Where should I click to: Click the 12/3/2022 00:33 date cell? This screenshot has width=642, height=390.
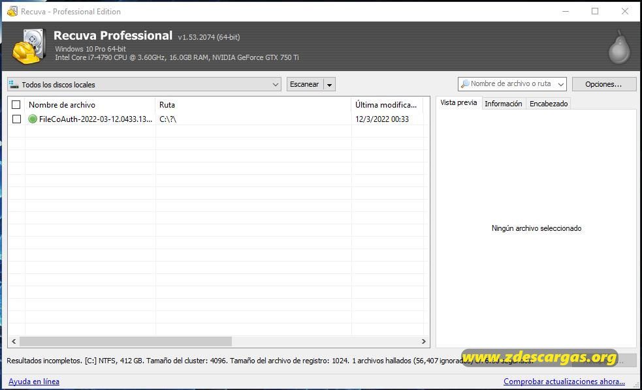pyautogui.click(x=382, y=119)
